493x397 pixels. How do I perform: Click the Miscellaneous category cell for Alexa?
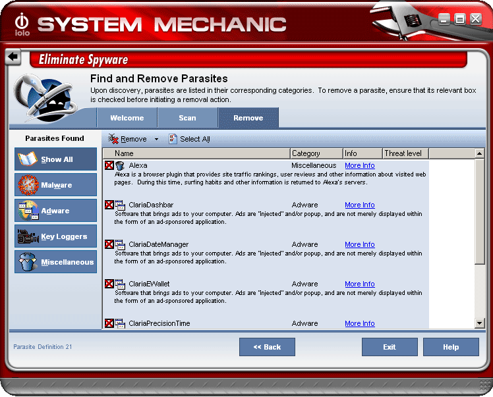click(314, 165)
